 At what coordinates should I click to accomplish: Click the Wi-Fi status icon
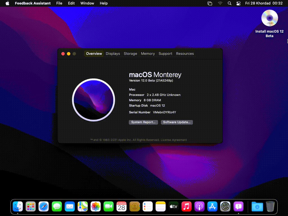pyautogui.click(x=220, y=3)
